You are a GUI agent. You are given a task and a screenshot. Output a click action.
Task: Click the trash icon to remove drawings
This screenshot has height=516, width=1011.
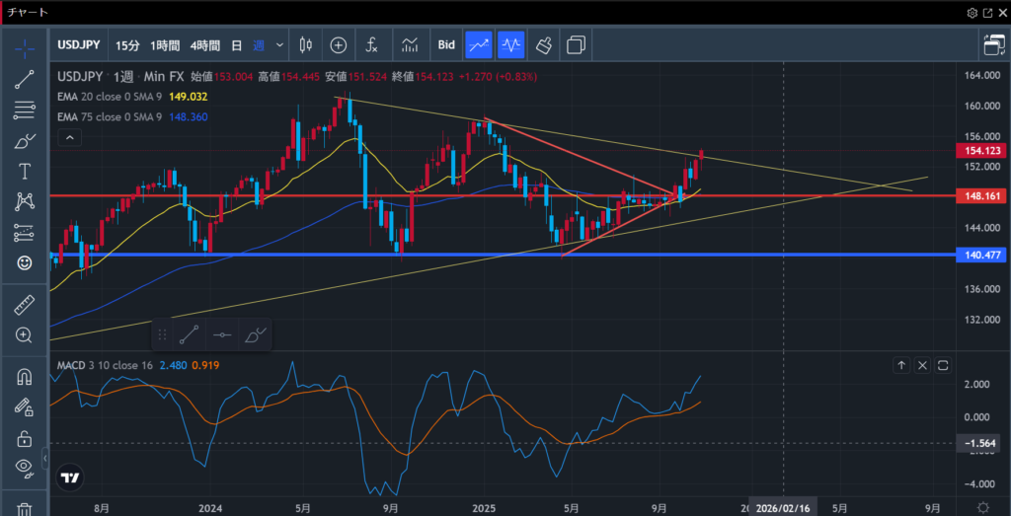pyautogui.click(x=25, y=508)
